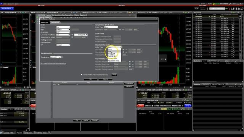
Task: Click OK in the Configure Hotkey dialog
Action: click(x=91, y=79)
